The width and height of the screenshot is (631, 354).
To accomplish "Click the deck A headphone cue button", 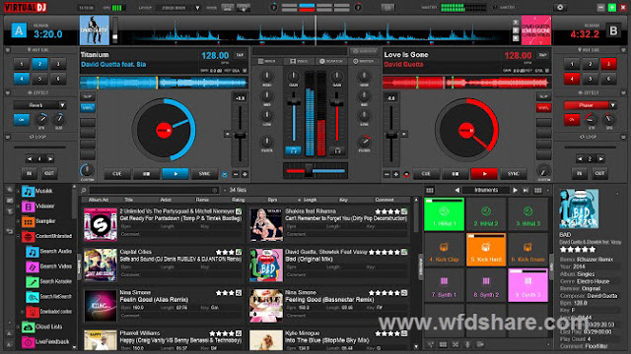I will coord(293,150).
